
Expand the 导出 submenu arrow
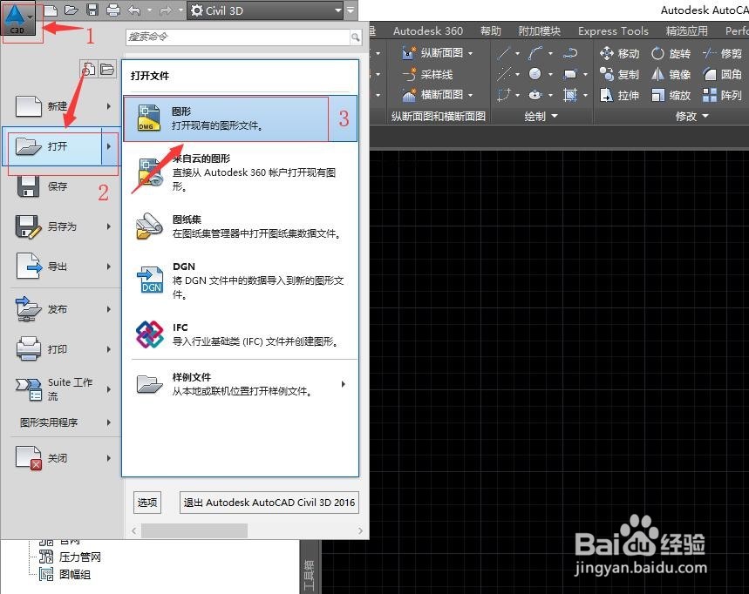pos(109,267)
